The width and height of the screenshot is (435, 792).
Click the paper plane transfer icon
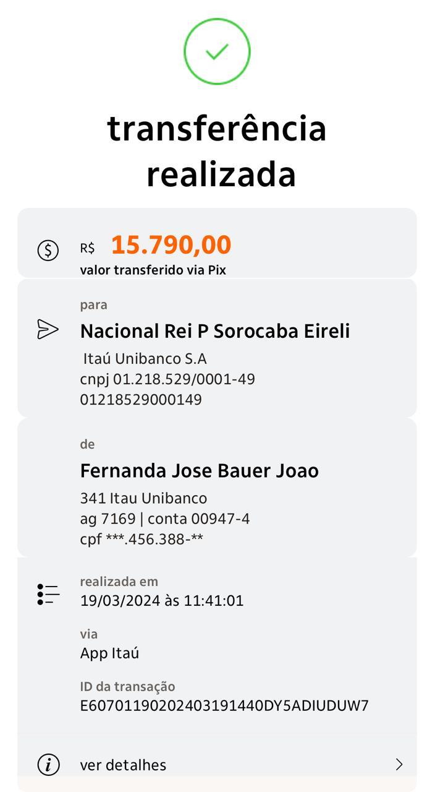pos(48,329)
